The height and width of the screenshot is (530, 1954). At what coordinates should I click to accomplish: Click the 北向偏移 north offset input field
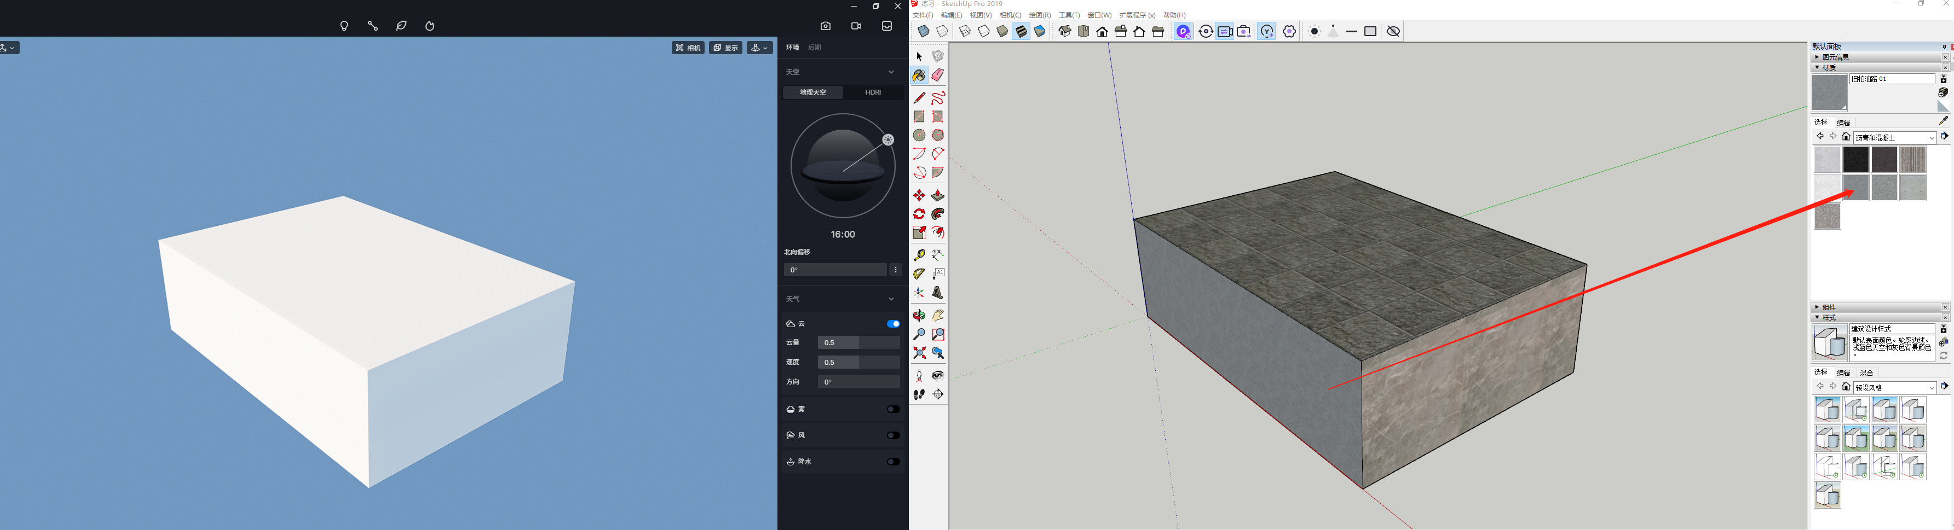pos(834,270)
